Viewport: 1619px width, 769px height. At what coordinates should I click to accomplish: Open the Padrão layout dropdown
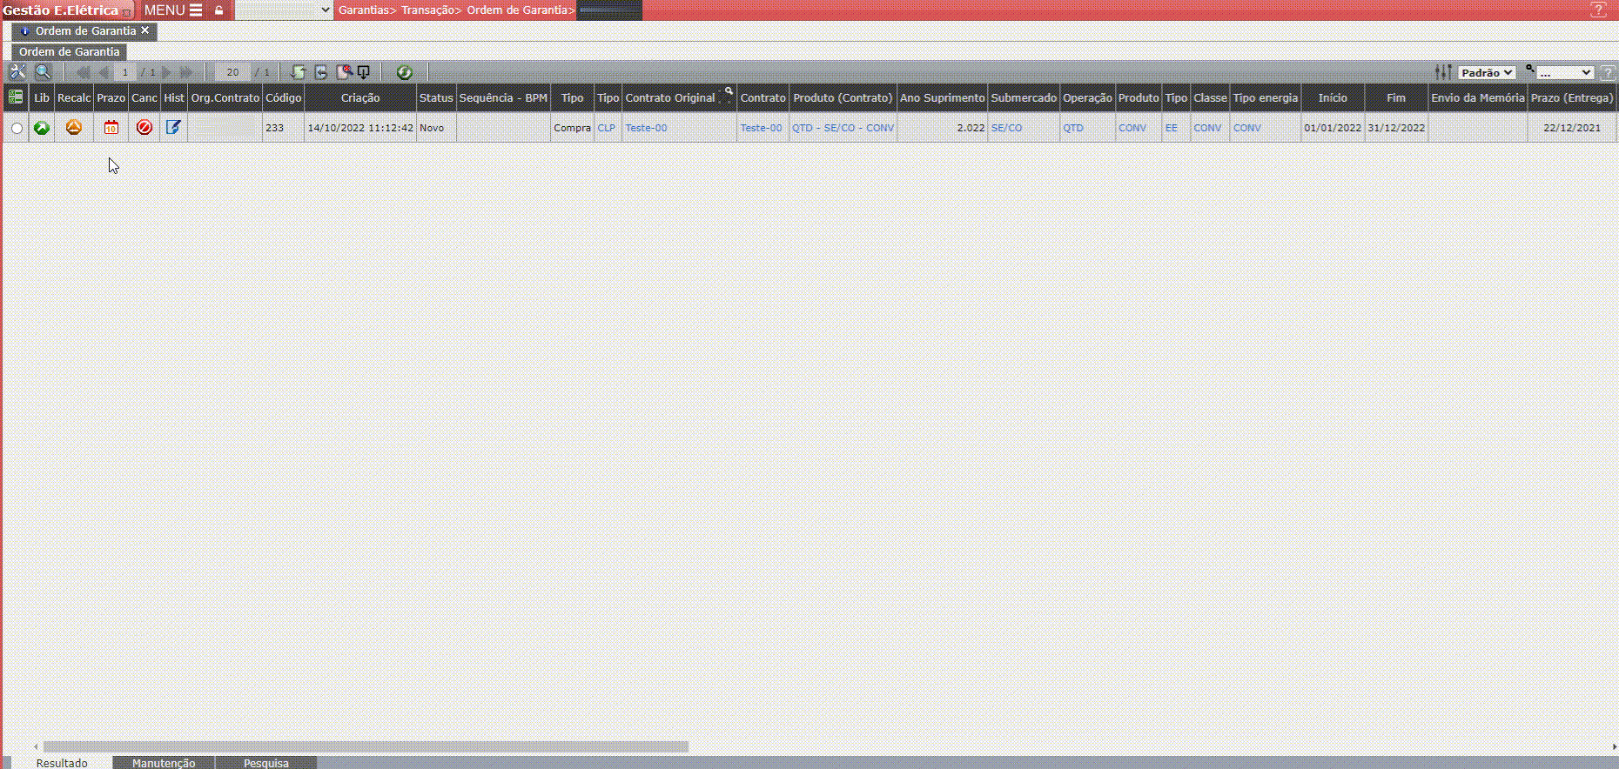click(x=1487, y=73)
